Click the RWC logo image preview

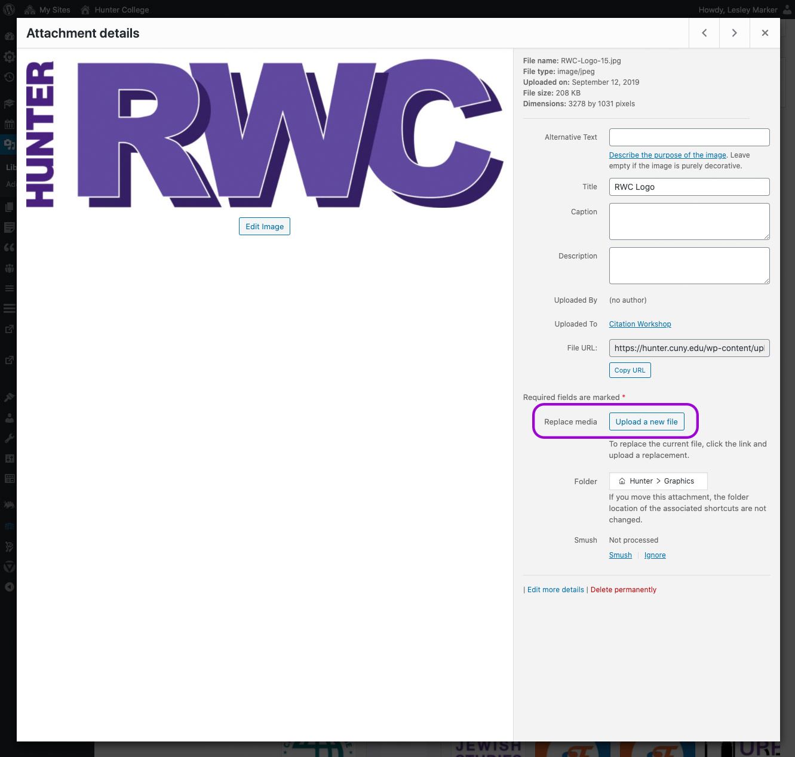(265, 134)
